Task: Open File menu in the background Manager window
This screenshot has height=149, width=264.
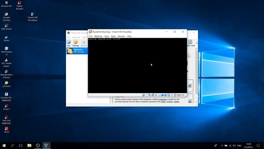Action: [68, 37]
